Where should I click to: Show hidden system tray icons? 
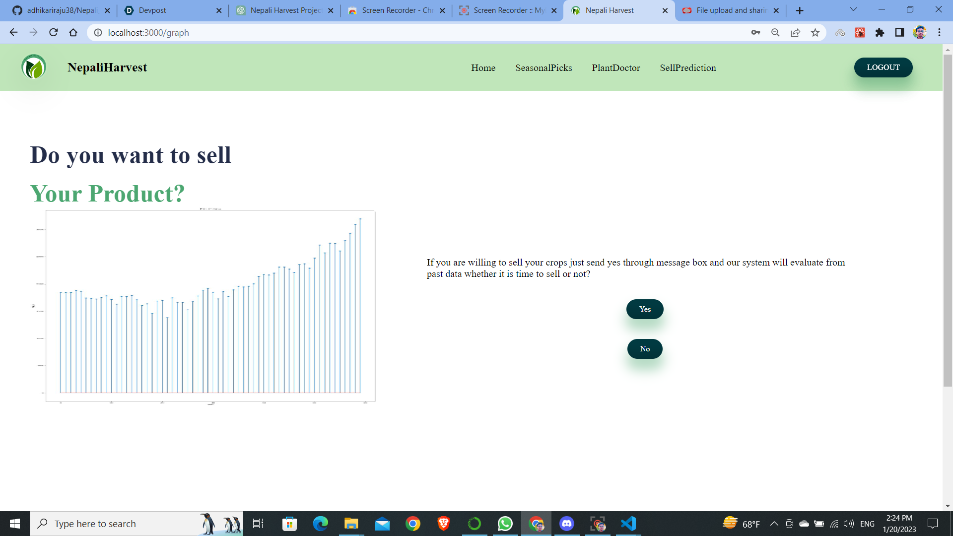pyautogui.click(x=774, y=524)
